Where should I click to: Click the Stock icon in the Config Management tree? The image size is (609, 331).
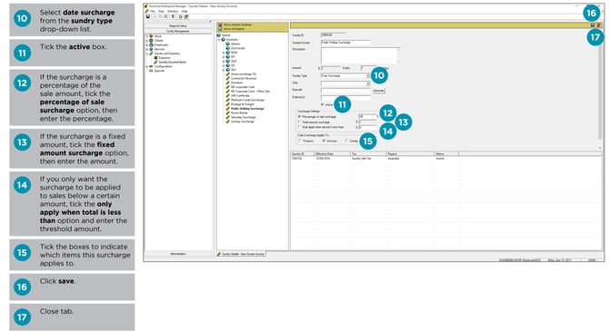(x=151, y=36)
